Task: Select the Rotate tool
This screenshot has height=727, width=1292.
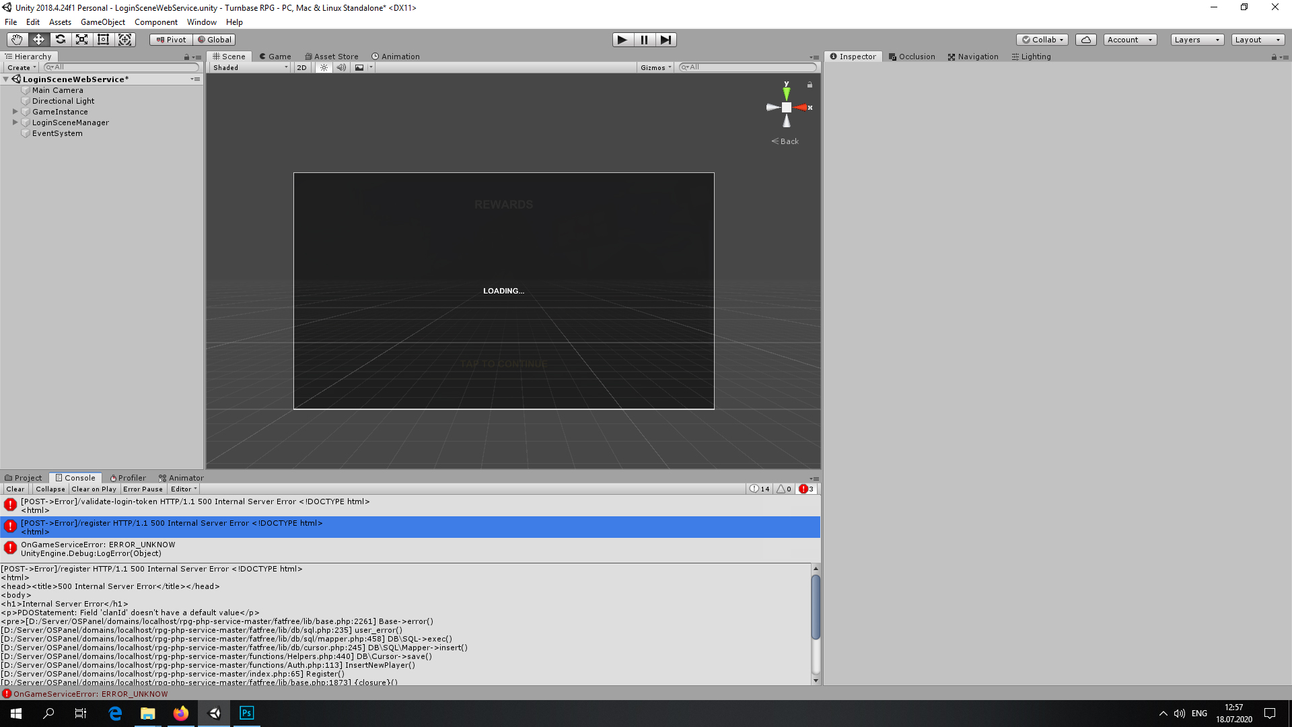Action: coord(61,39)
